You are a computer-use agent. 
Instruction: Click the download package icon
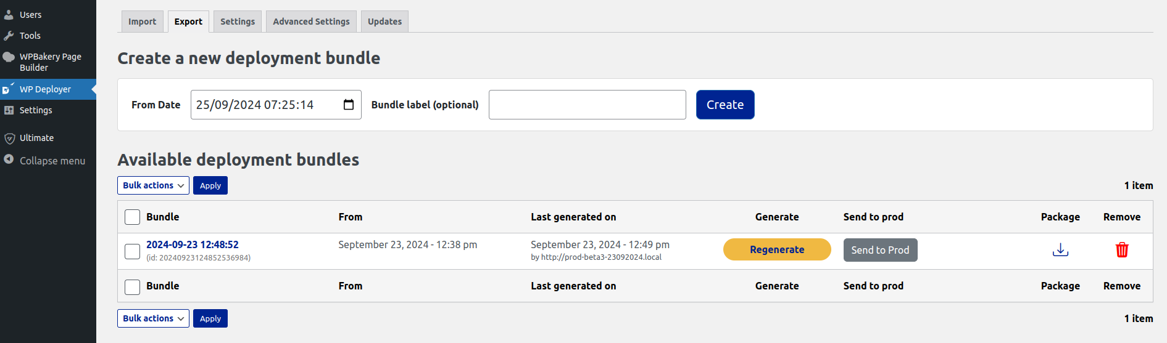pos(1060,249)
